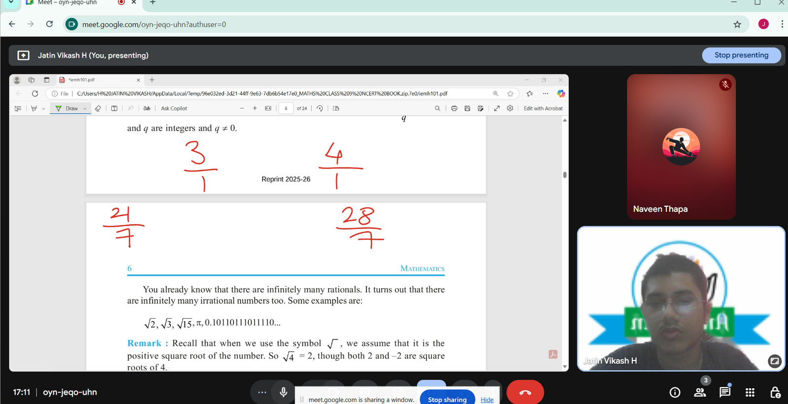
Task: Switch to the iemh101.pdf tab
Action: click(98, 80)
